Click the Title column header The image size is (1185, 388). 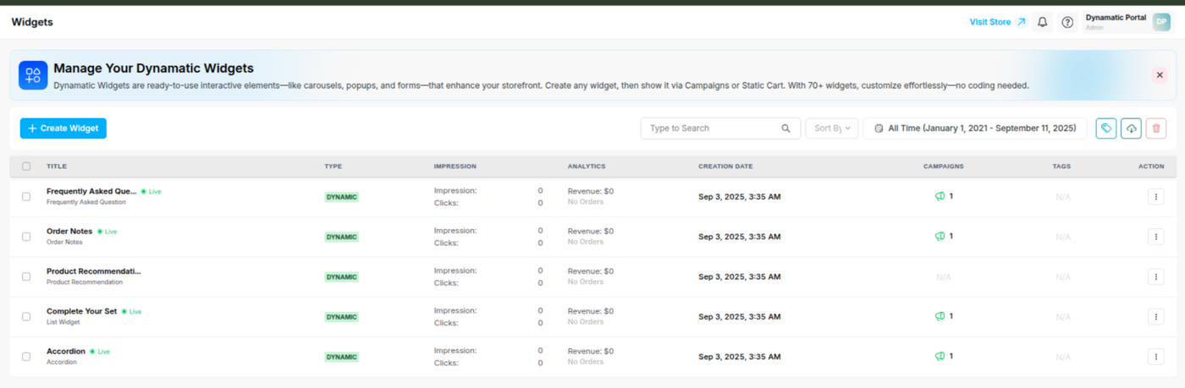pos(57,167)
